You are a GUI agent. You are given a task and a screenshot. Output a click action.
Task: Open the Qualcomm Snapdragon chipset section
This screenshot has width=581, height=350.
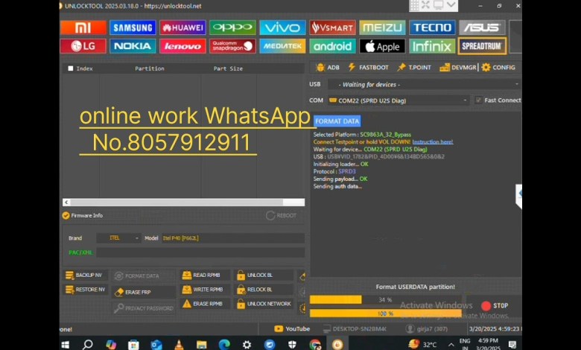(x=232, y=46)
